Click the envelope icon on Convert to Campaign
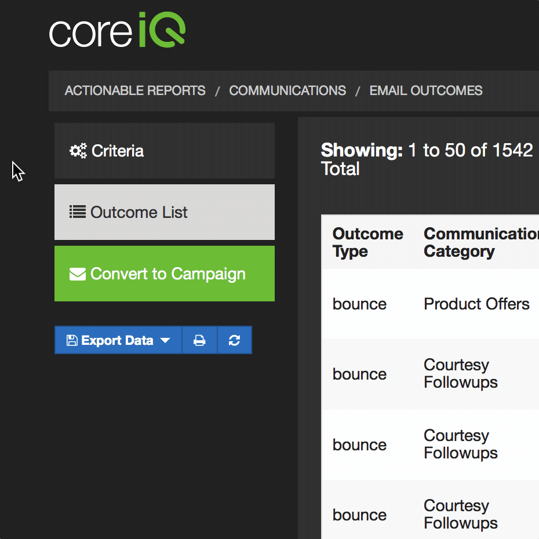This screenshot has height=539, width=539. click(x=77, y=274)
